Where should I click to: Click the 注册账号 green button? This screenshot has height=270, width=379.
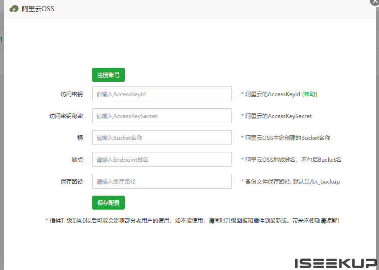point(108,75)
